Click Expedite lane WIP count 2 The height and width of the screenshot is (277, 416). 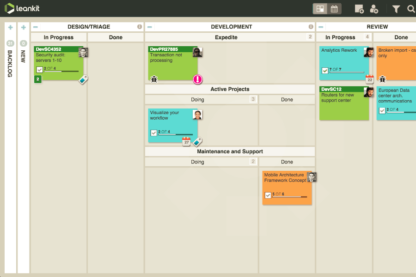click(310, 37)
